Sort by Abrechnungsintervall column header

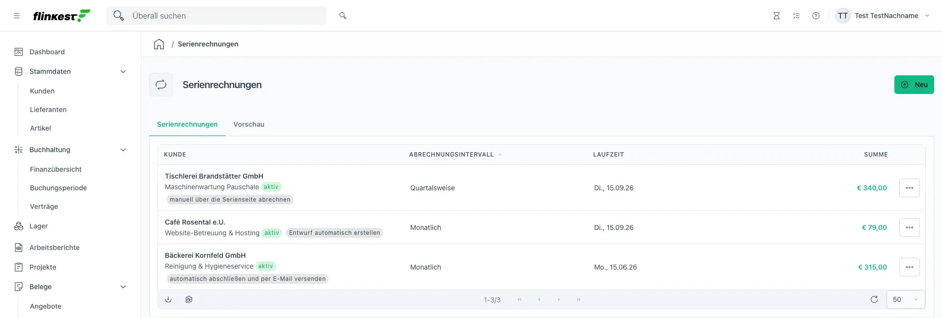pos(451,155)
